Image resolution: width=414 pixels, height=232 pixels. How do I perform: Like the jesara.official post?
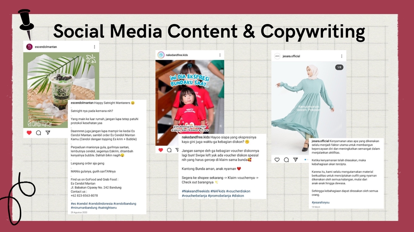click(277, 160)
